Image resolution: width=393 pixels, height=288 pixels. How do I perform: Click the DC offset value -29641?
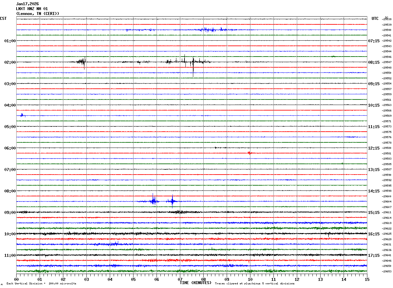pos(387,255)
